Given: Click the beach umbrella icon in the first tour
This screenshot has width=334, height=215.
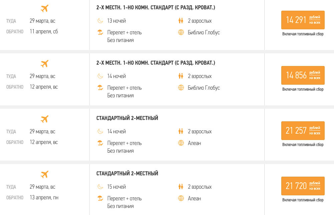Looking at the screenshot, I should coord(100,32).
